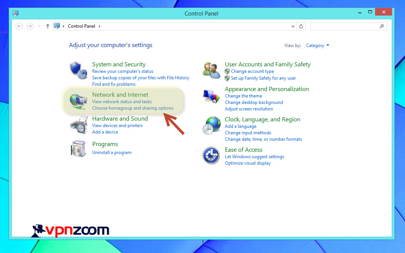Click Adjust screen resolution

(x=249, y=109)
